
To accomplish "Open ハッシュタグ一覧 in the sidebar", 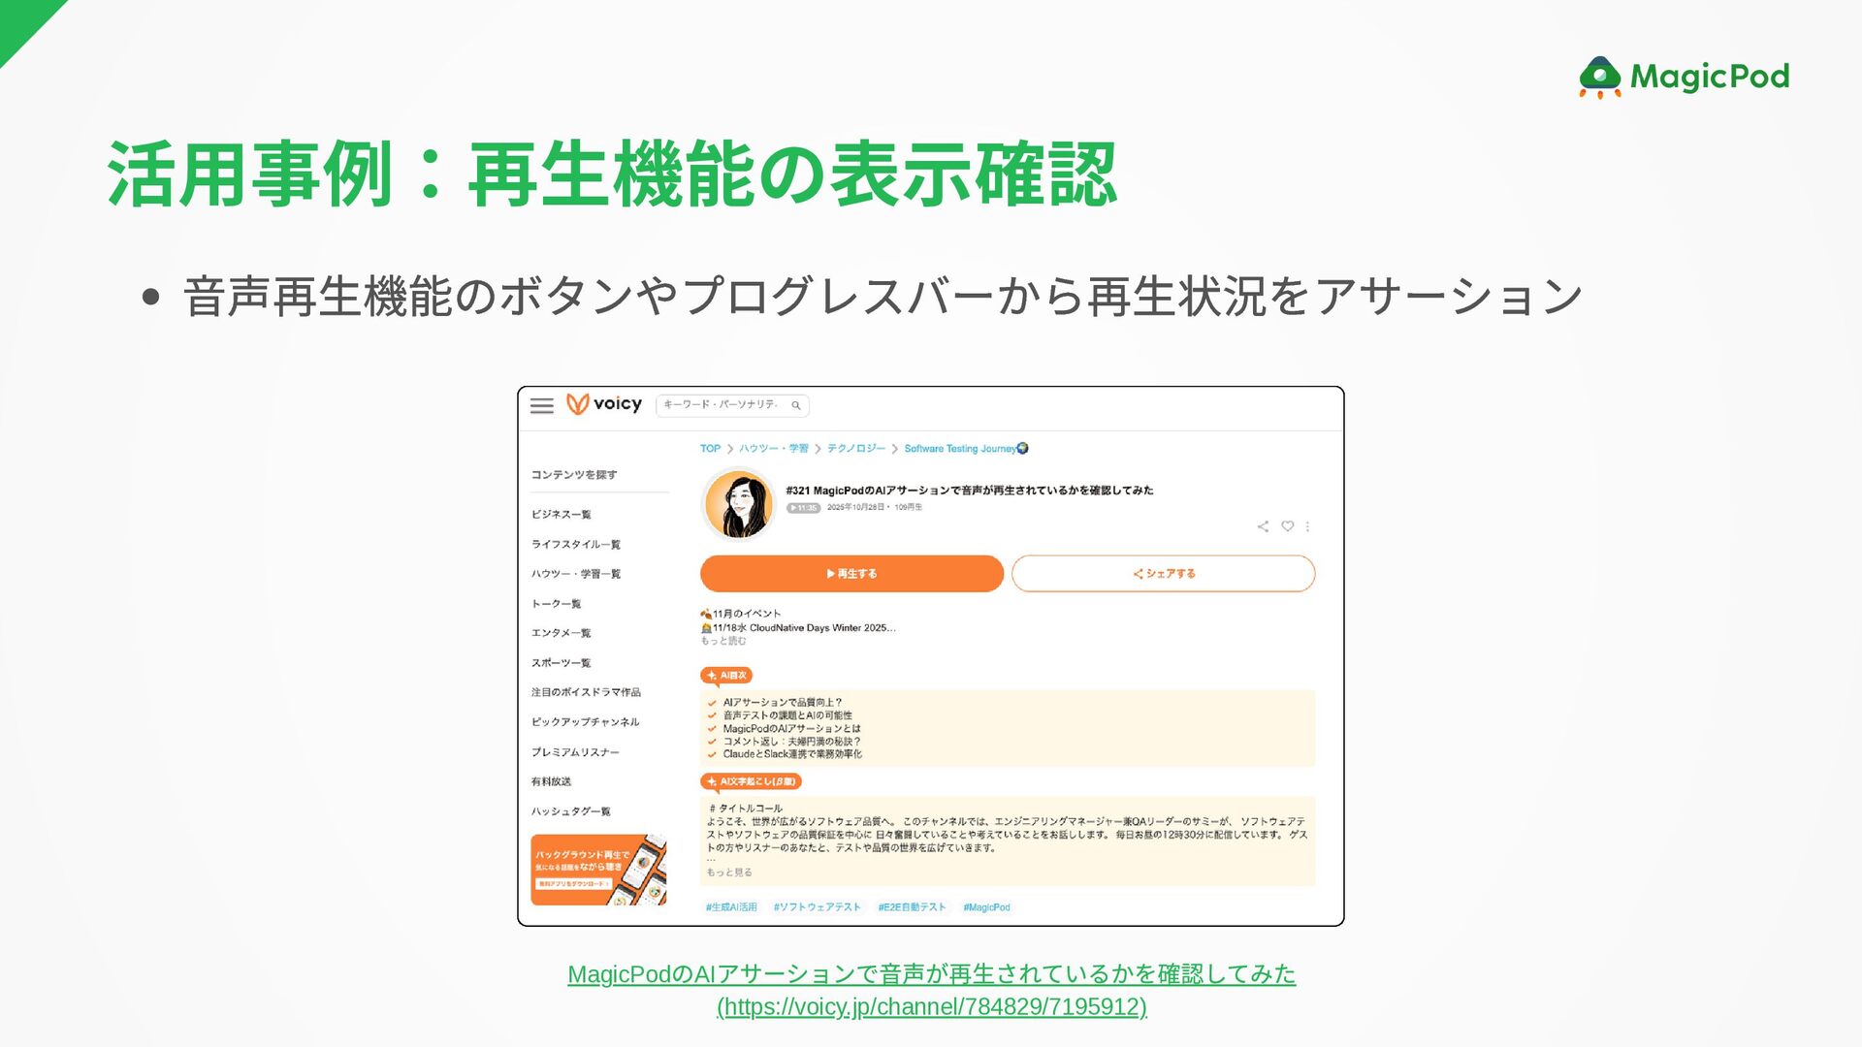I will (570, 811).
